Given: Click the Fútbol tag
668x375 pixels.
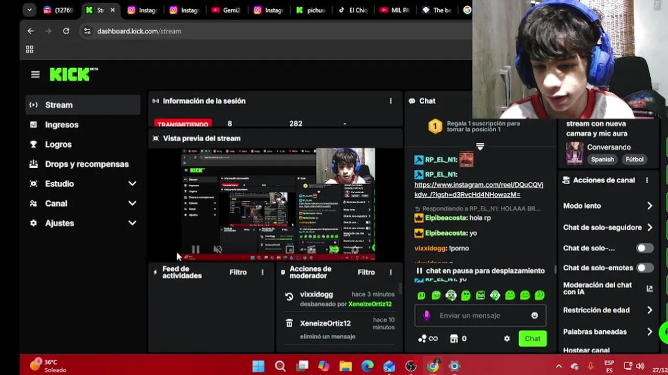Looking at the screenshot, I should tap(635, 159).
